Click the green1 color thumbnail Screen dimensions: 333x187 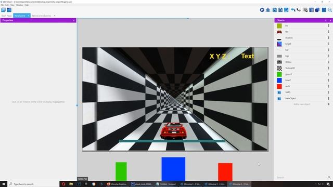279,74
